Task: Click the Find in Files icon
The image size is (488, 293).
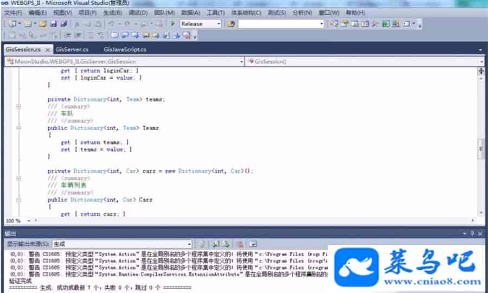Action: click(232, 24)
